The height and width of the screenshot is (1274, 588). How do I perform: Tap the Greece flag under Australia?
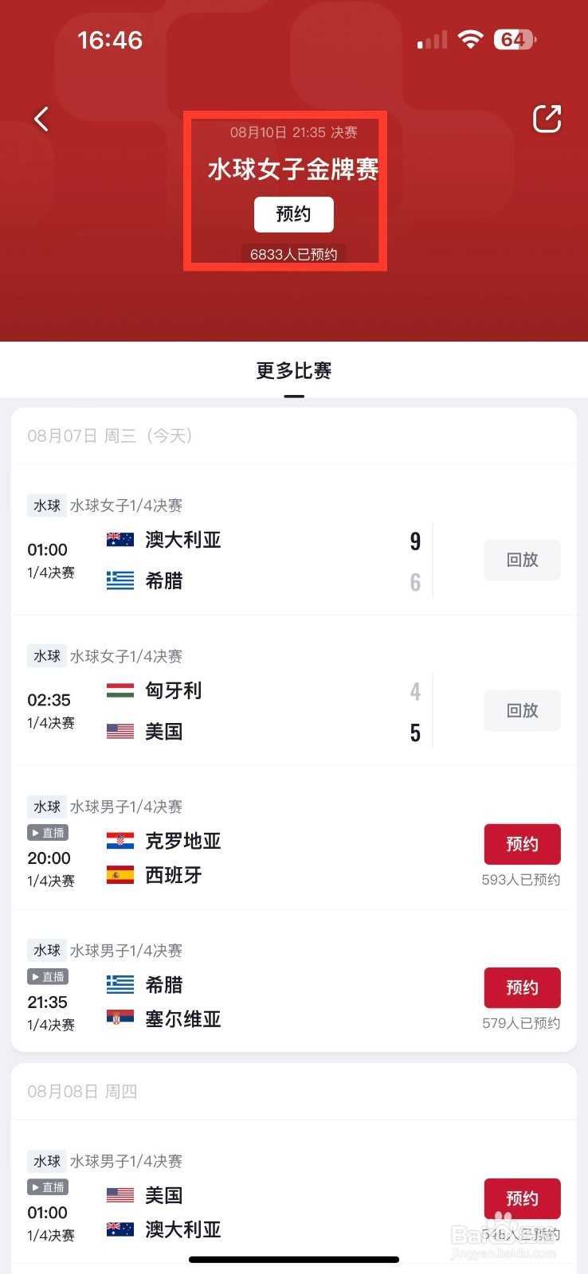[x=120, y=580]
